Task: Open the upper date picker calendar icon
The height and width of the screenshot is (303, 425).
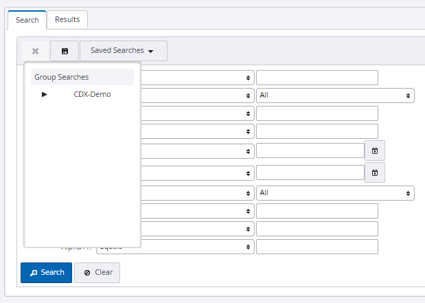Action: click(375, 150)
